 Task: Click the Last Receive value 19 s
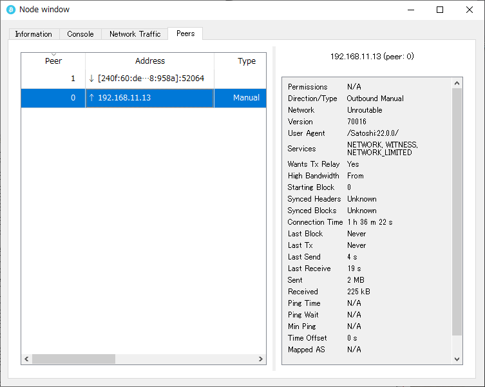click(354, 269)
